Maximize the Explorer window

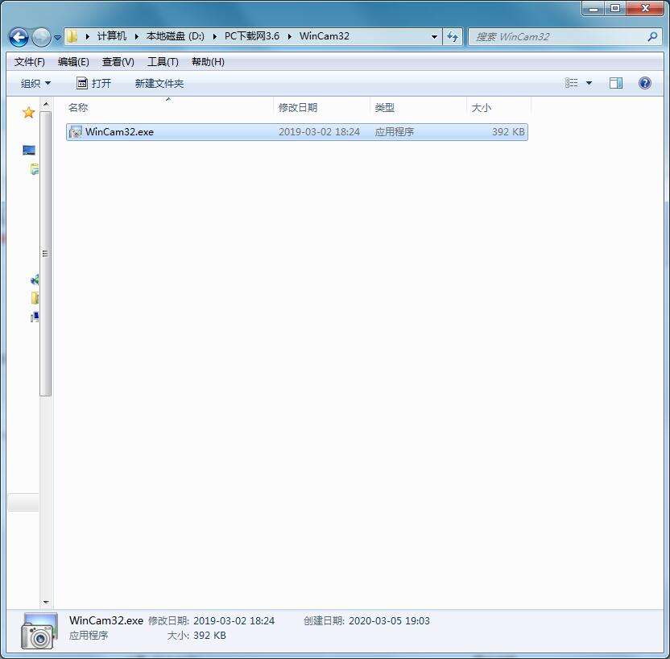pos(615,8)
